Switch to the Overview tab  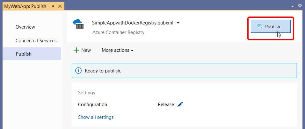point(25,27)
